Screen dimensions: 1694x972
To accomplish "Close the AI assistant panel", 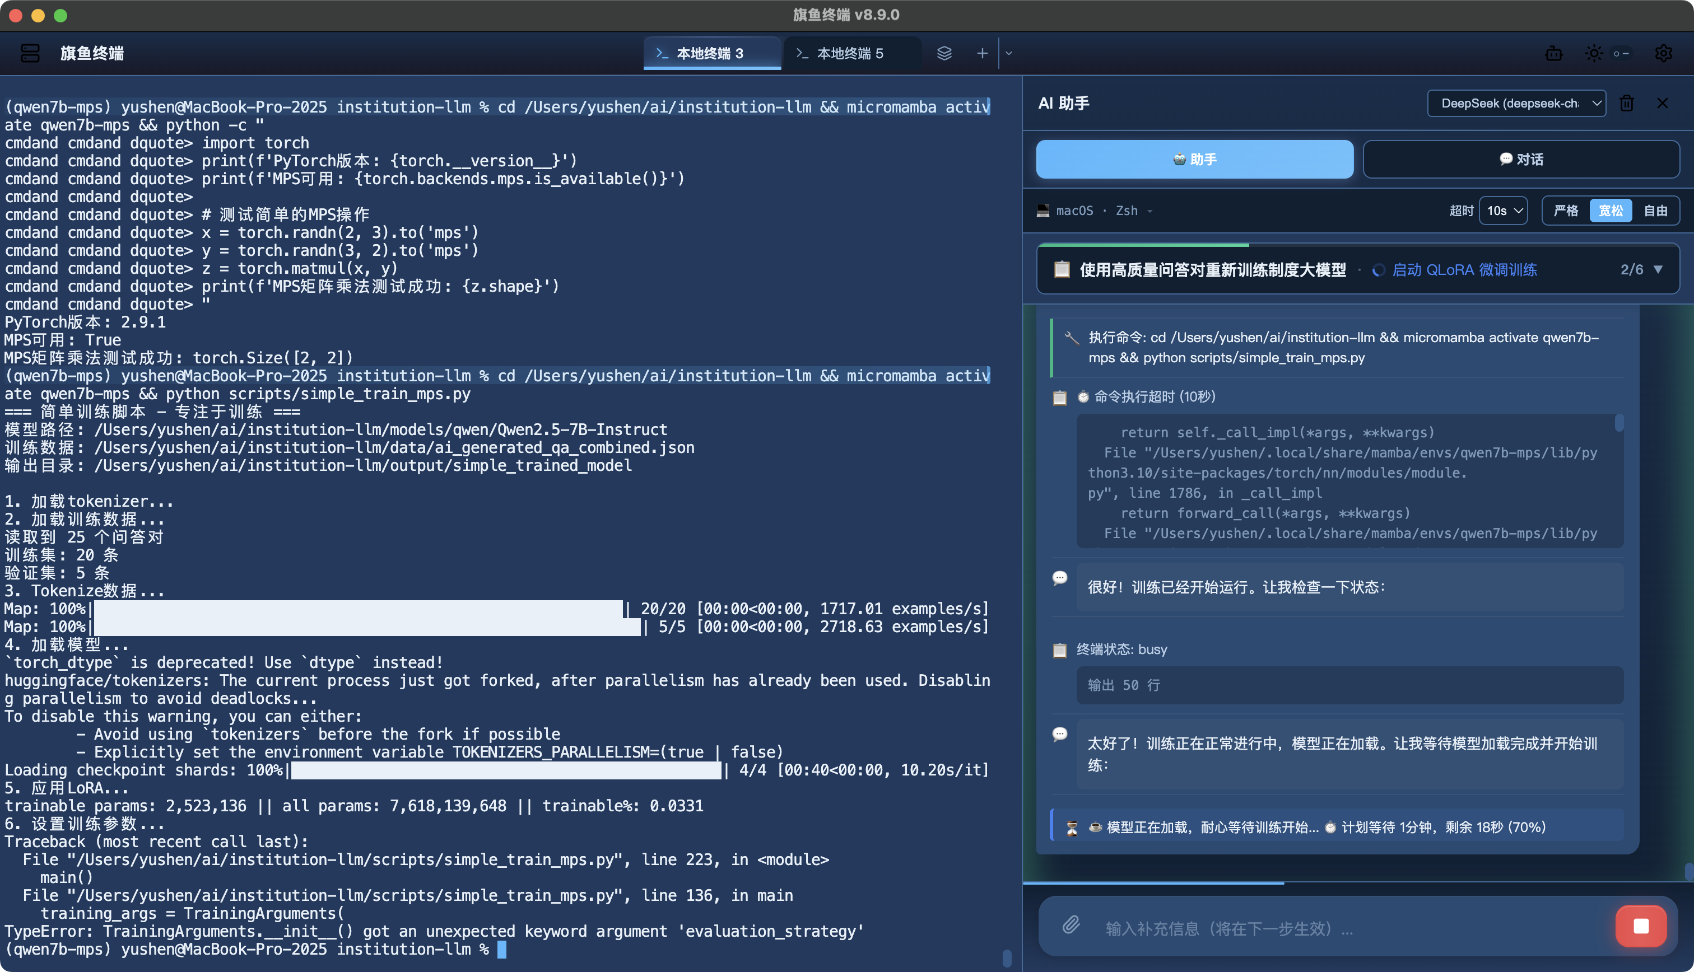I will pos(1662,103).
